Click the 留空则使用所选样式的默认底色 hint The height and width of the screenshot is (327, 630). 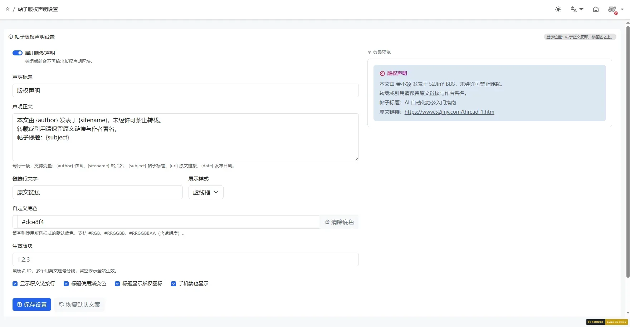coord(99,233)
